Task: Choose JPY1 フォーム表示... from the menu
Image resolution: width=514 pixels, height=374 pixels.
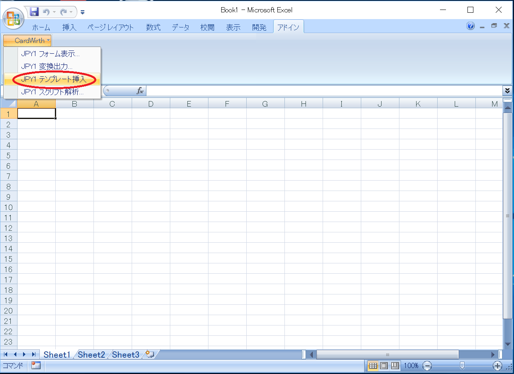Action: point(52,54)
